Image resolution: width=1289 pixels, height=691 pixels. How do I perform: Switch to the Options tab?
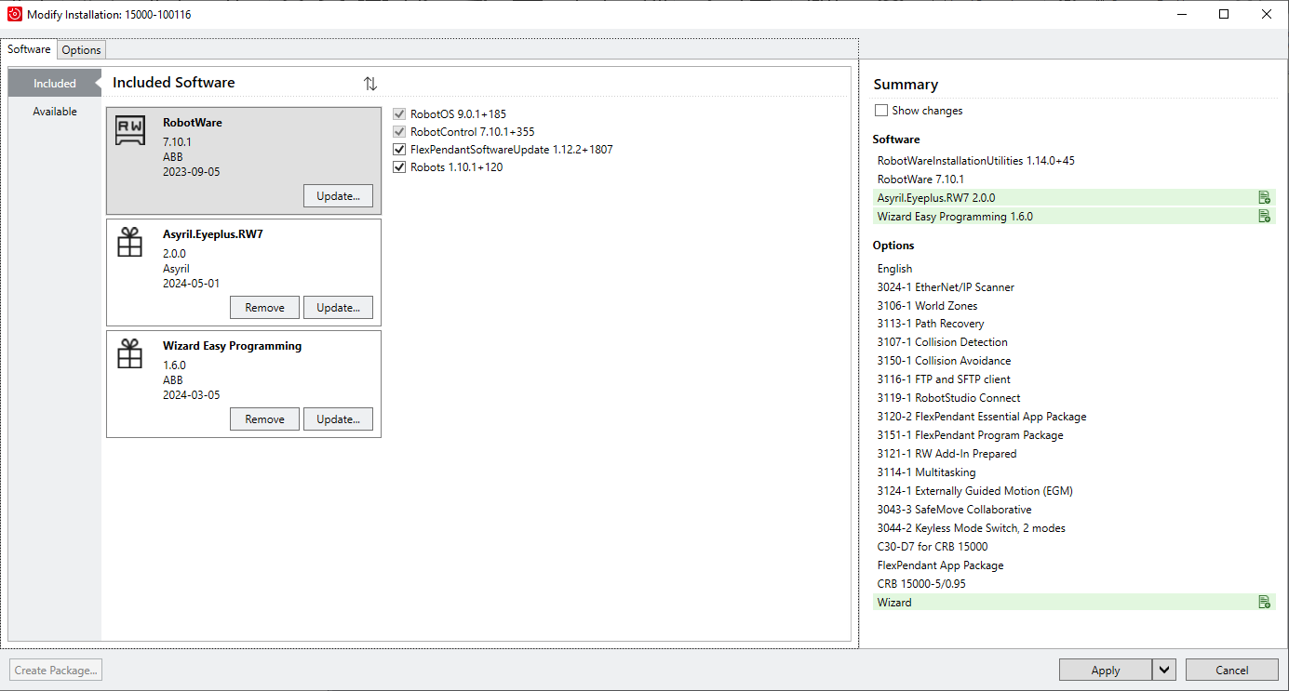(x=81, y=50)
